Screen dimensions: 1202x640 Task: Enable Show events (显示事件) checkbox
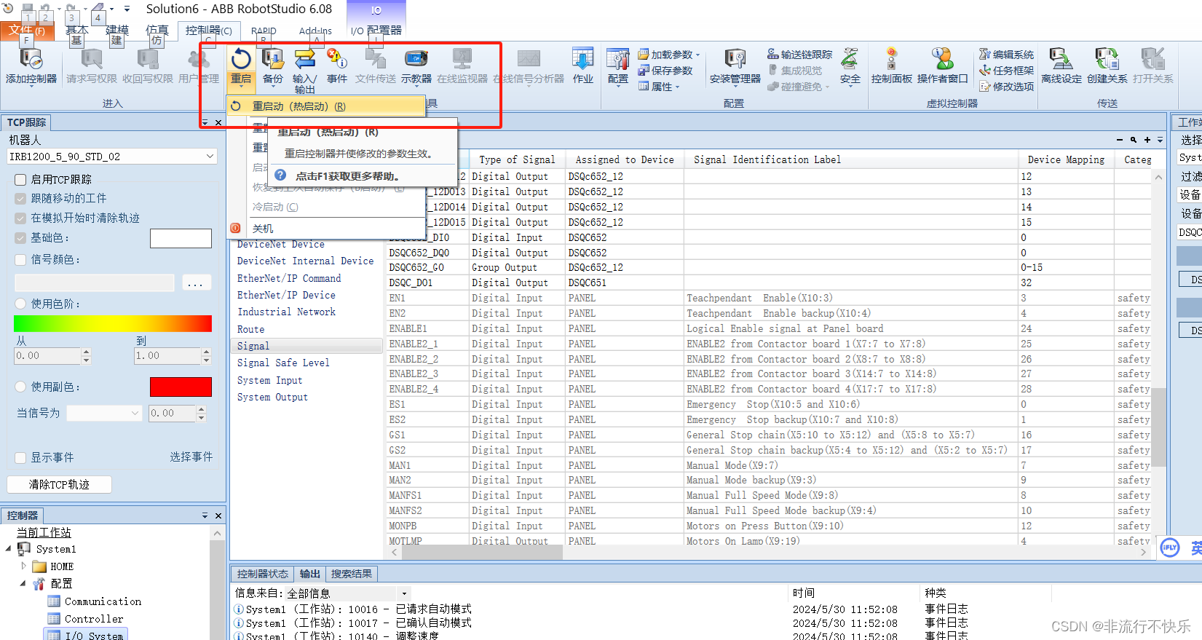click(x=20, y=458)
